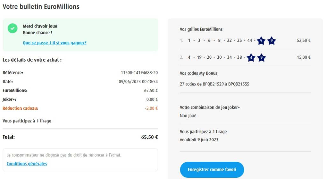This screenshot has height=179, width=326.
Task: Click the My Bonus codes range text
Action: pos(215,84)
